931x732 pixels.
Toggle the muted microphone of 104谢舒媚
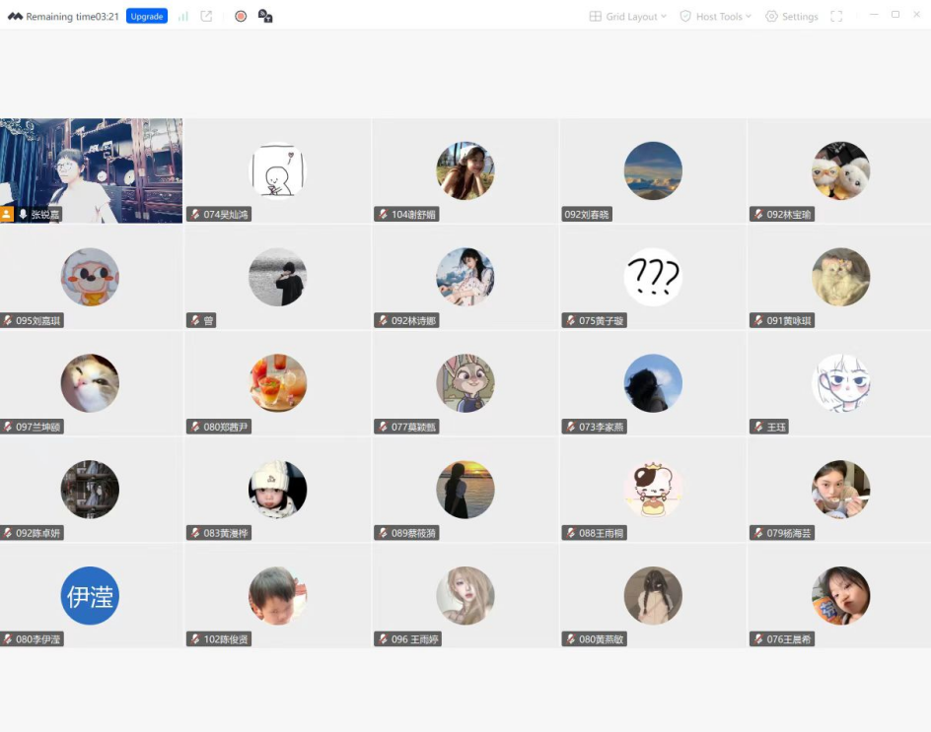(x=384, y=215)
